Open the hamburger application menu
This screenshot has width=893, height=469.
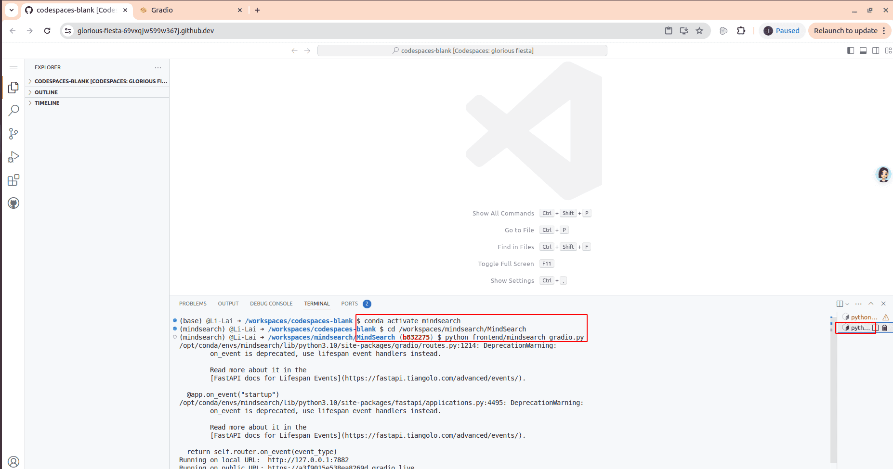click(x=13, y=68)
